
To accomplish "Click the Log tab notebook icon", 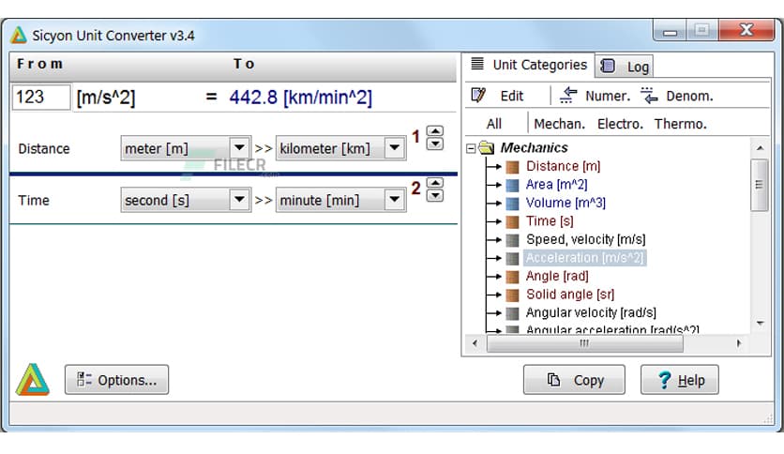I will (x=608, y=66).
